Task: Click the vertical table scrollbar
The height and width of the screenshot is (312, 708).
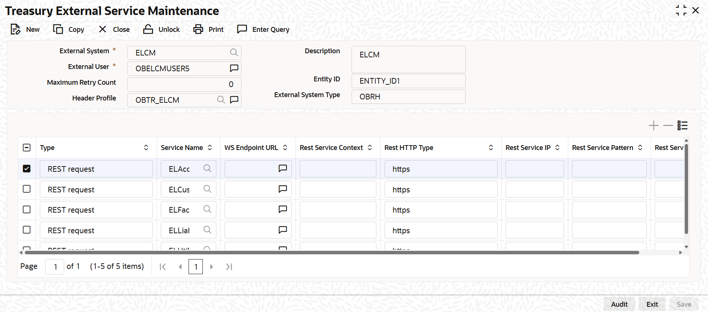Action: coord(686,189)
